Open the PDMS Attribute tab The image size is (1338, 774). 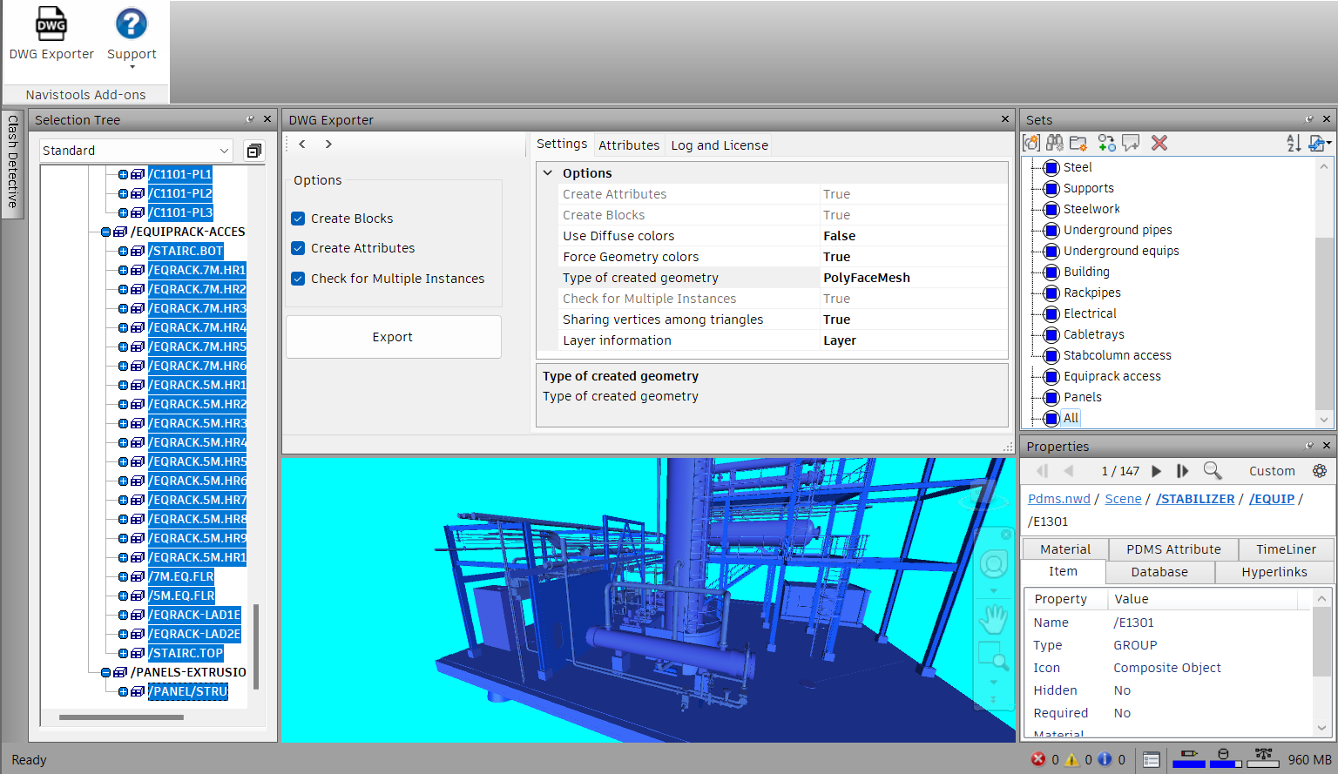[1172, 549]
